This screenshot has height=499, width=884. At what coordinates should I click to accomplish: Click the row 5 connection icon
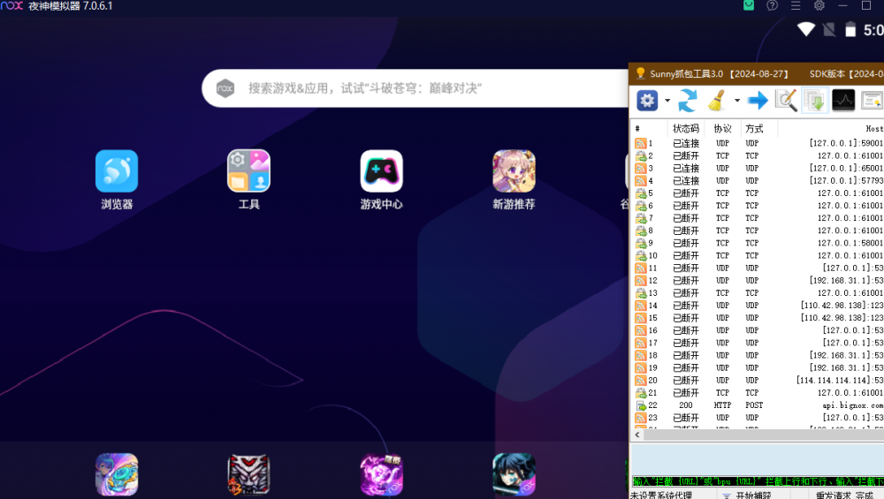coord(640,193)
